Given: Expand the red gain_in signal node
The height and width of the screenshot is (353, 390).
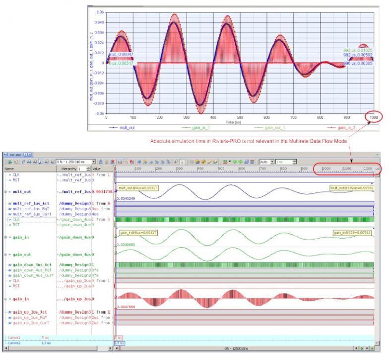Looking at the screenshot, I should [5, 299].
